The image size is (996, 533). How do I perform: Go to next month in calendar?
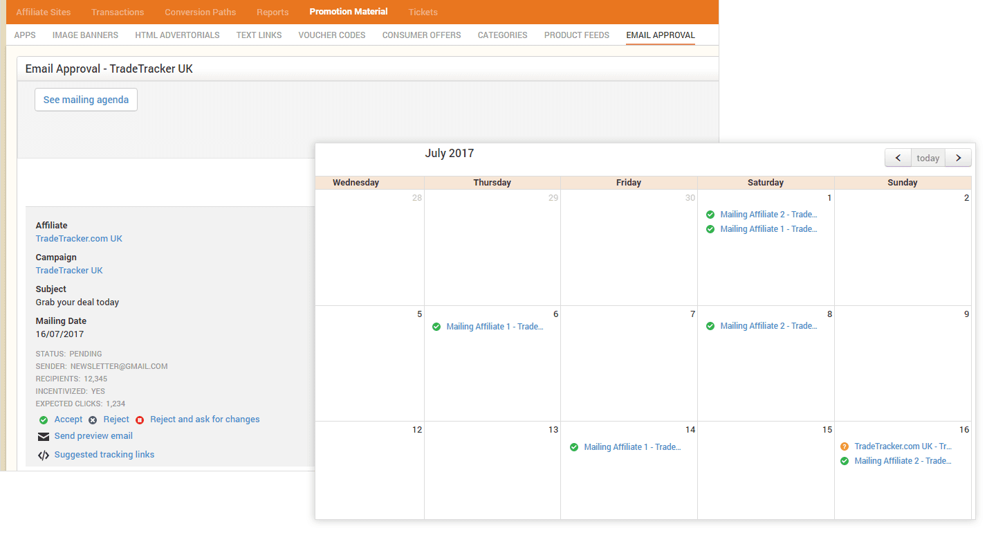pos(958,158)
